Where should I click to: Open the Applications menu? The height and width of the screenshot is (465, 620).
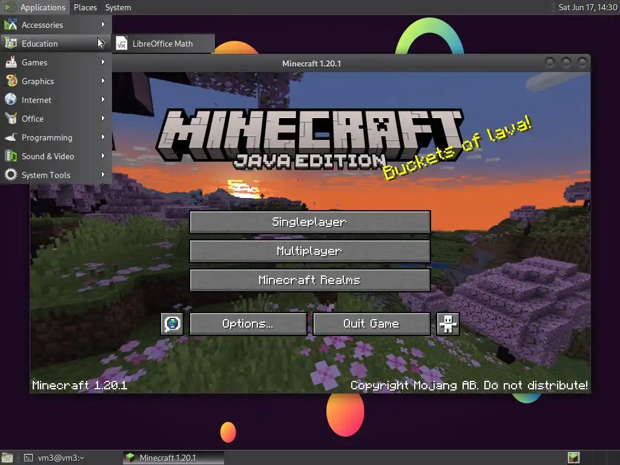tap(35, 7)
